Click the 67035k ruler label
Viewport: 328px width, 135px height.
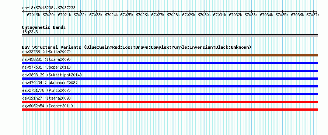(x=282, y=15)
